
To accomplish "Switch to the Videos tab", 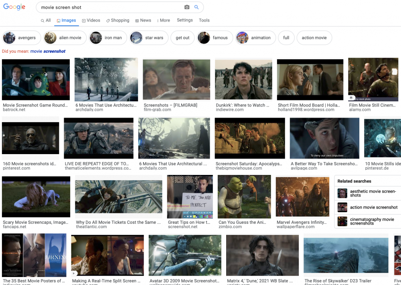I will click(91, 20).
